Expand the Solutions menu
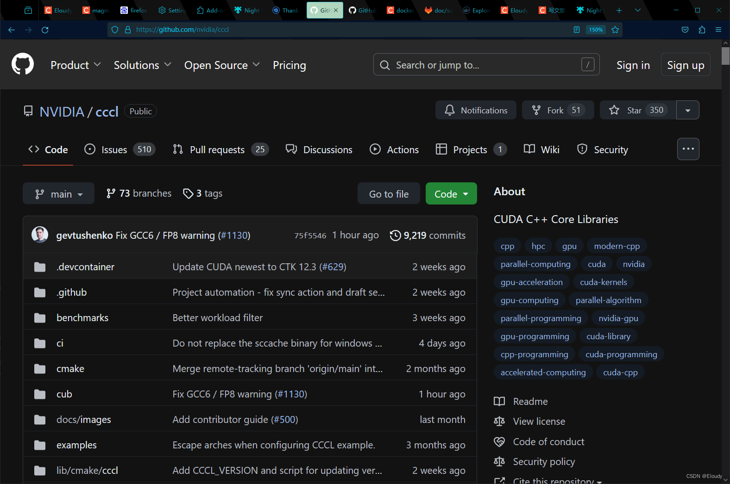730x484 pixels. coord(142,65)
